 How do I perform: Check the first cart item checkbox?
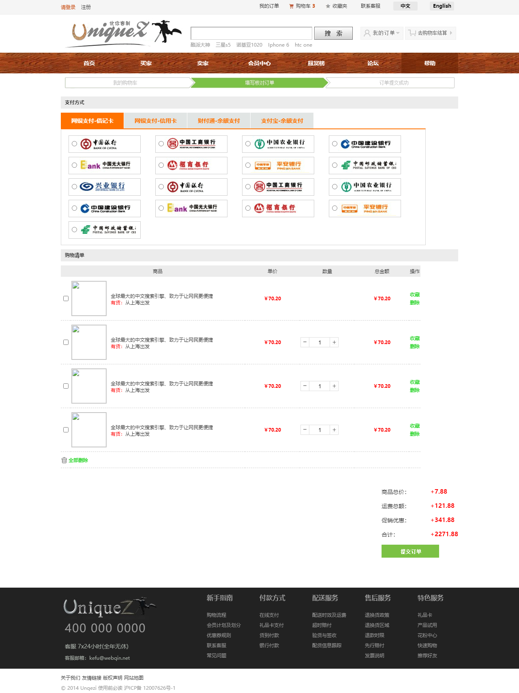tap(66, 299)
